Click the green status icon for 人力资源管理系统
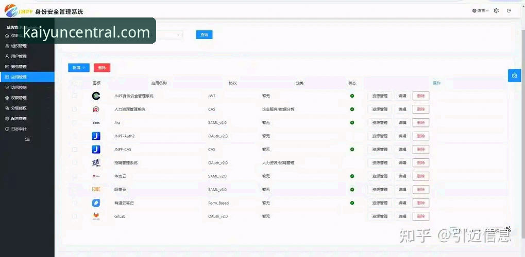Image resolution: width=525 pixels, height=257 pixels. [x=352, y=109]
